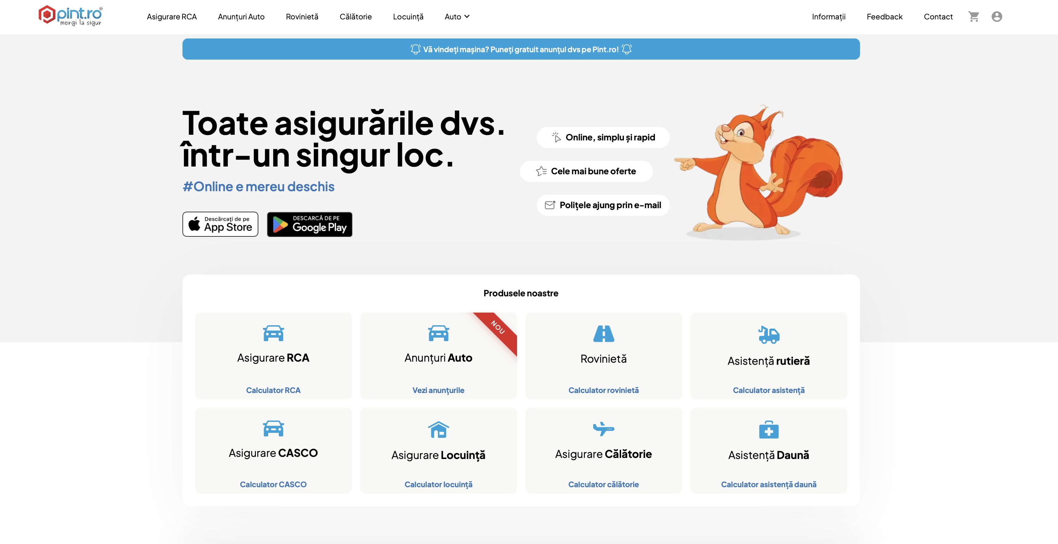Screen dimensions: 1058x544
Task: Open the Vezi anunțurile link
Action: pos(438,390)
